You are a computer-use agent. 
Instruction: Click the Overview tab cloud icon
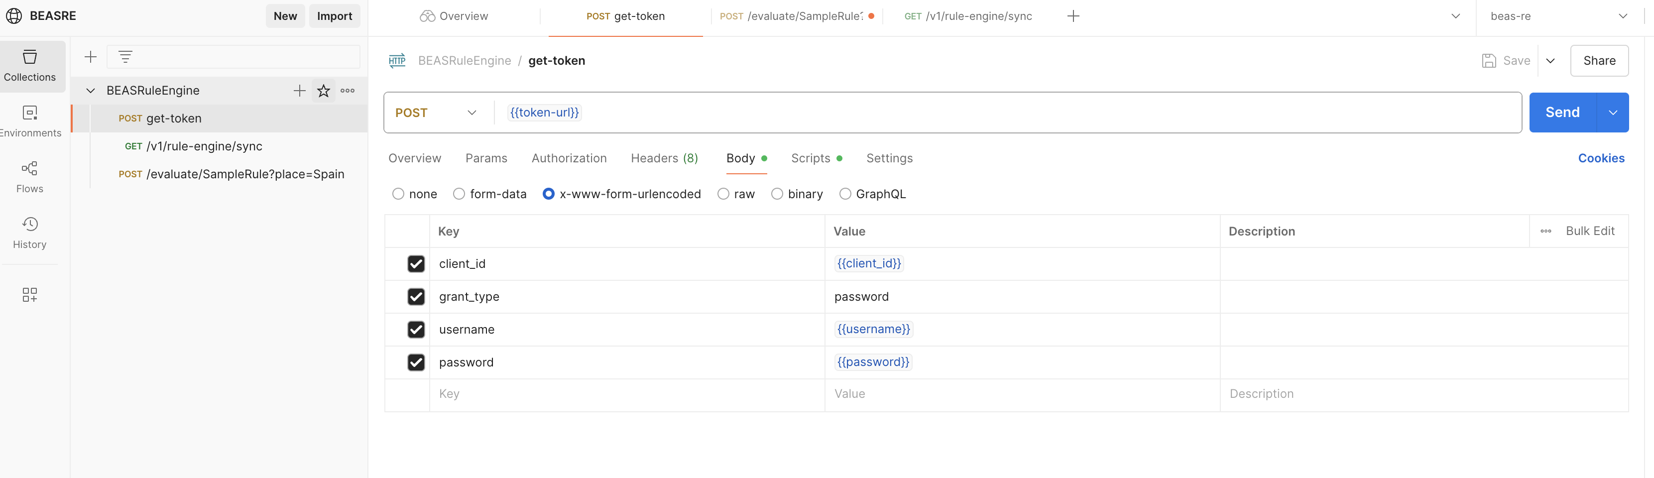(x=428, y=16)
